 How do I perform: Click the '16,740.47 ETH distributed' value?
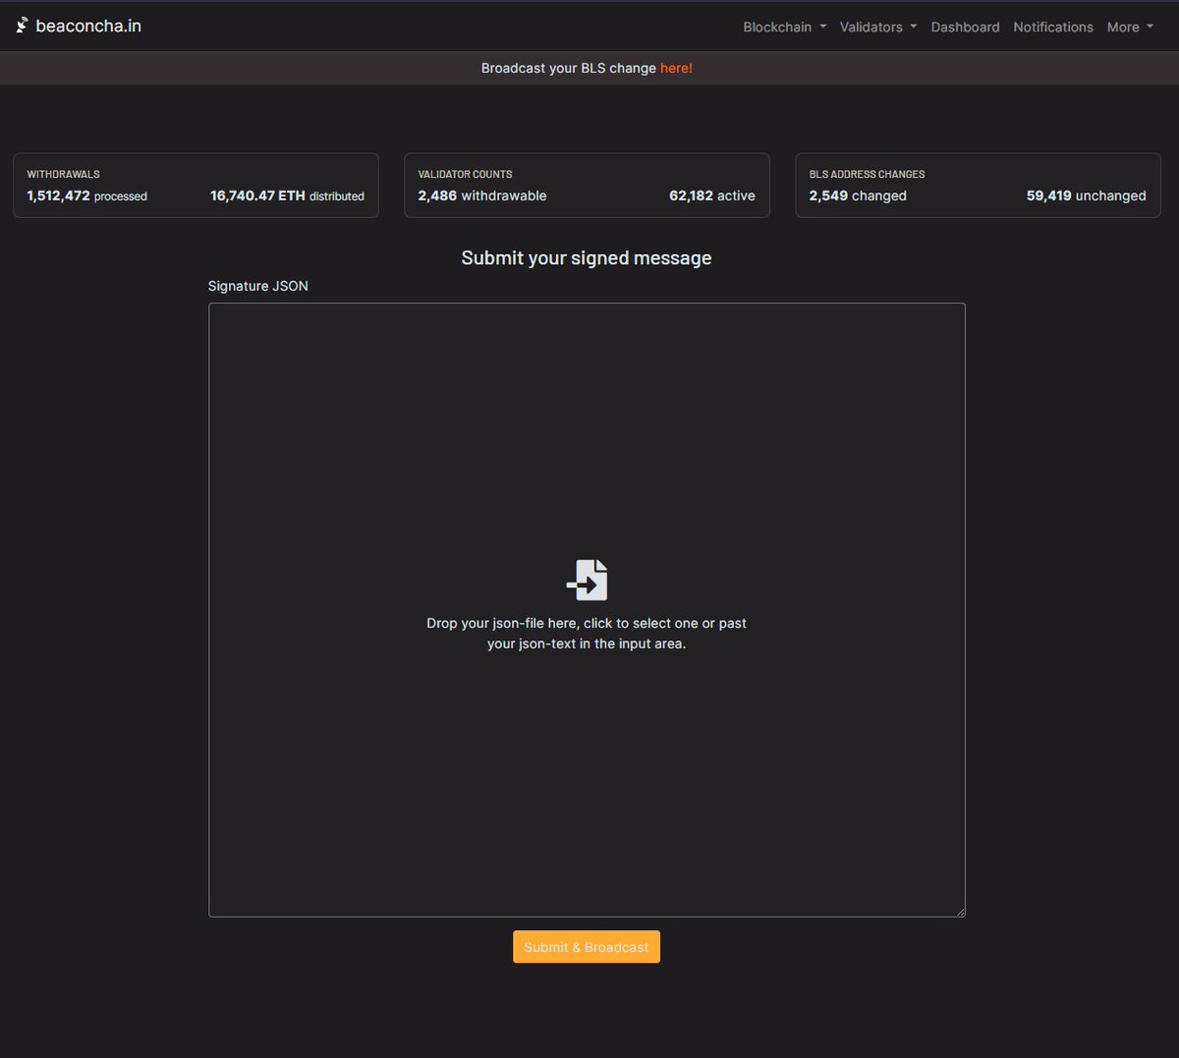pos(287,195)
